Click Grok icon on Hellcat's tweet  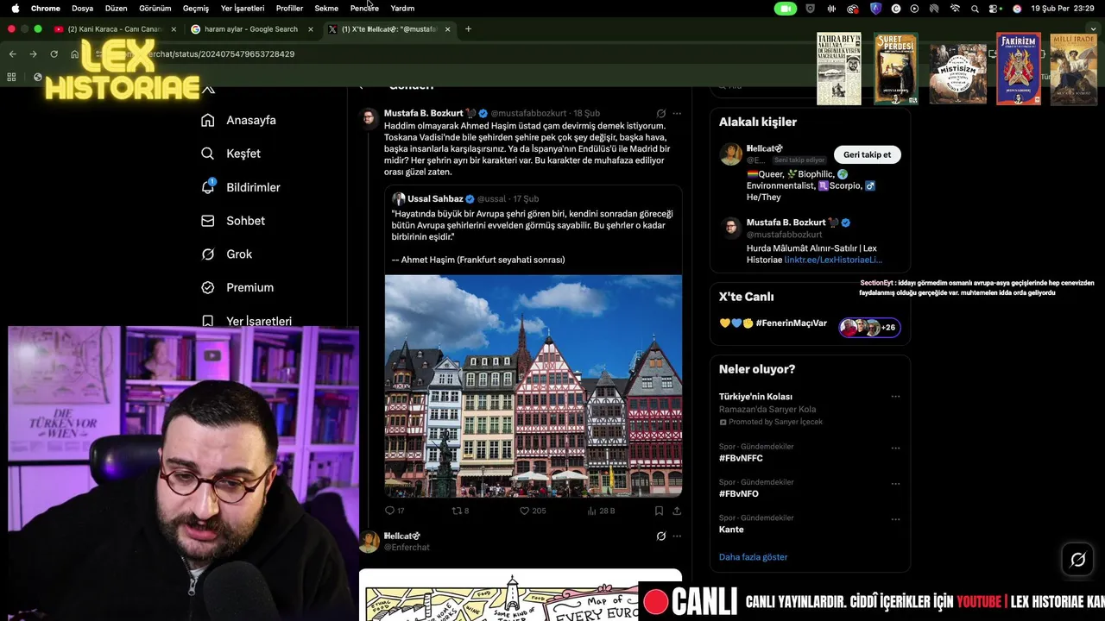(x=660, y=536)
